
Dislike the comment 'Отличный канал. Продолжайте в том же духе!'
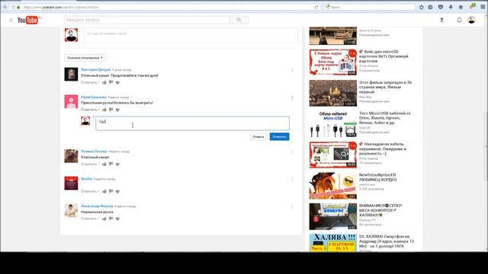(x=111, y=82)
